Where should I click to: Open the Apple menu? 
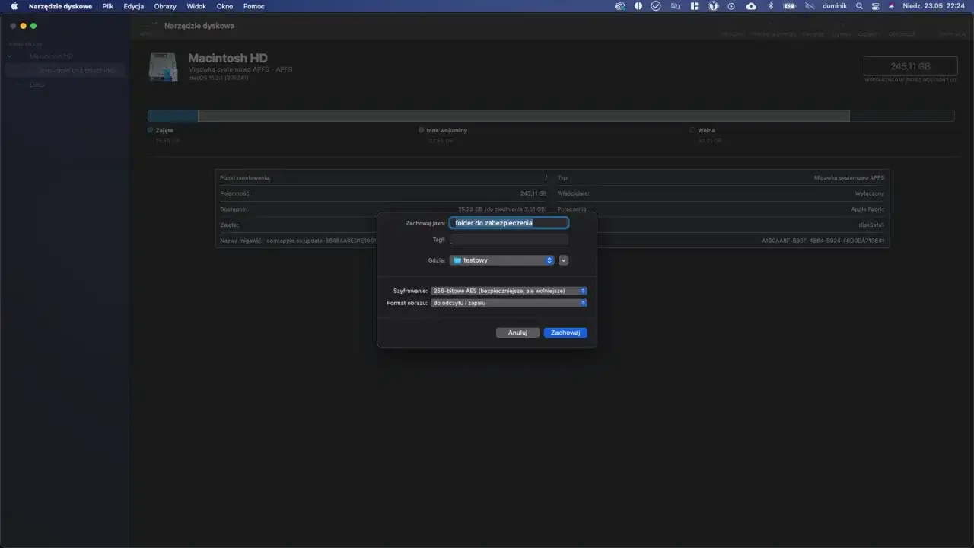14,6
